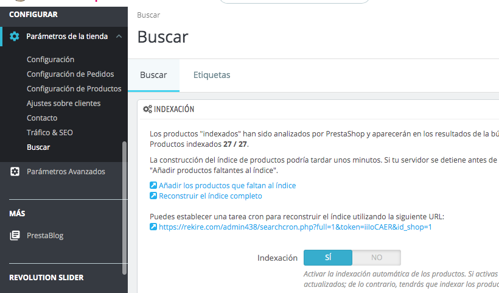Viewport: 499px width, 293px height.
Task: Click the Indexación field label
Action: click(x=277, y=258)
